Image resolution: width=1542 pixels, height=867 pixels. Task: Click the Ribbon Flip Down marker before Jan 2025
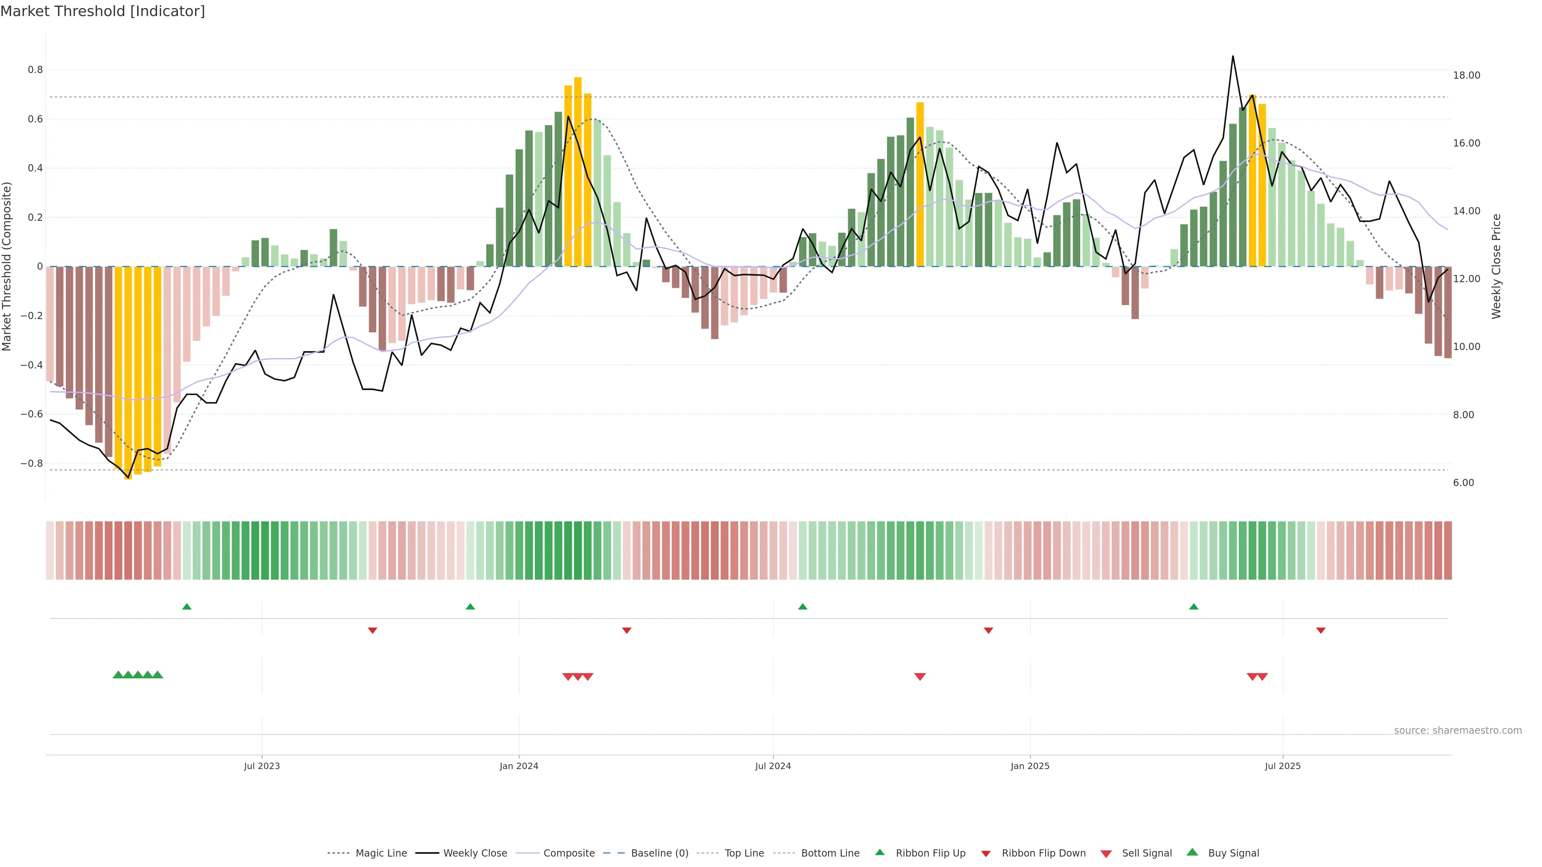988,631
